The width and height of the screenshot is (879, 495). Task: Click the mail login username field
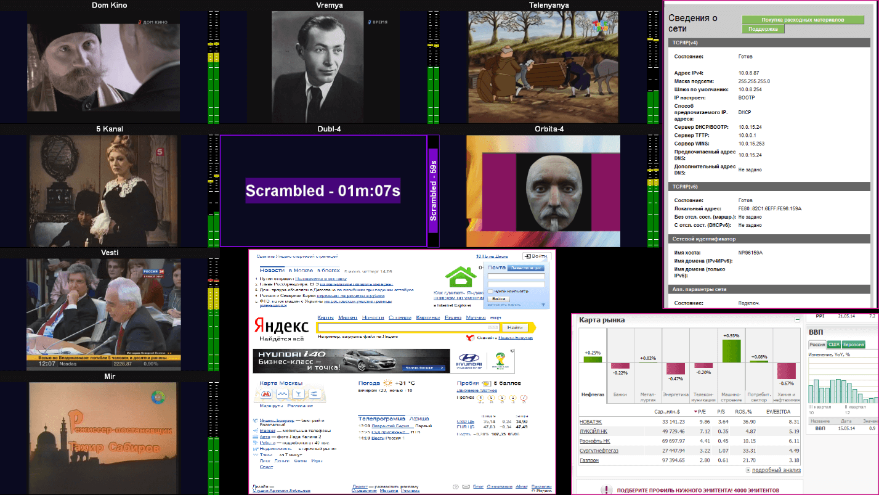tap(516, 277)
